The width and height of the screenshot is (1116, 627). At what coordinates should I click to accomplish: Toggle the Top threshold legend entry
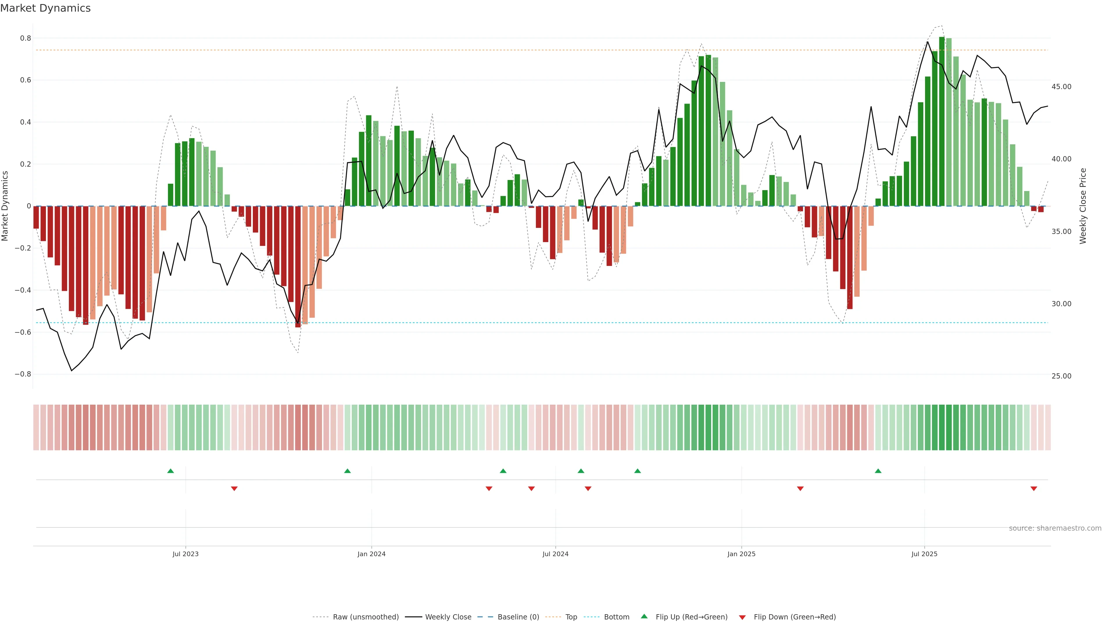click(x=571, y=617)
